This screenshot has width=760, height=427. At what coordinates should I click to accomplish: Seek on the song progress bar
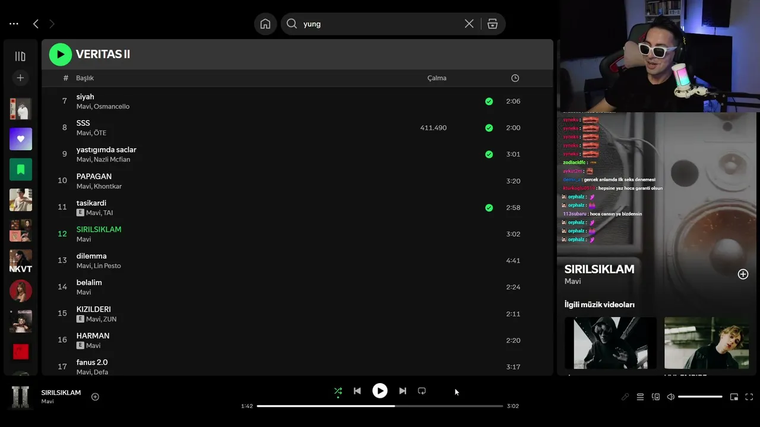[x=380, y=406]
